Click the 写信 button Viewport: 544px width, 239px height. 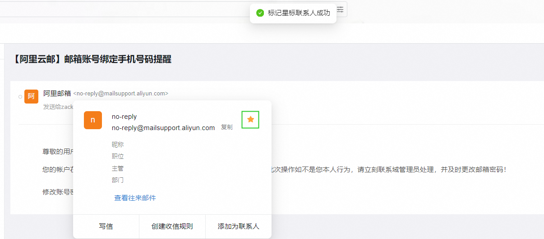pyautogui.click(x=106, y=226)
